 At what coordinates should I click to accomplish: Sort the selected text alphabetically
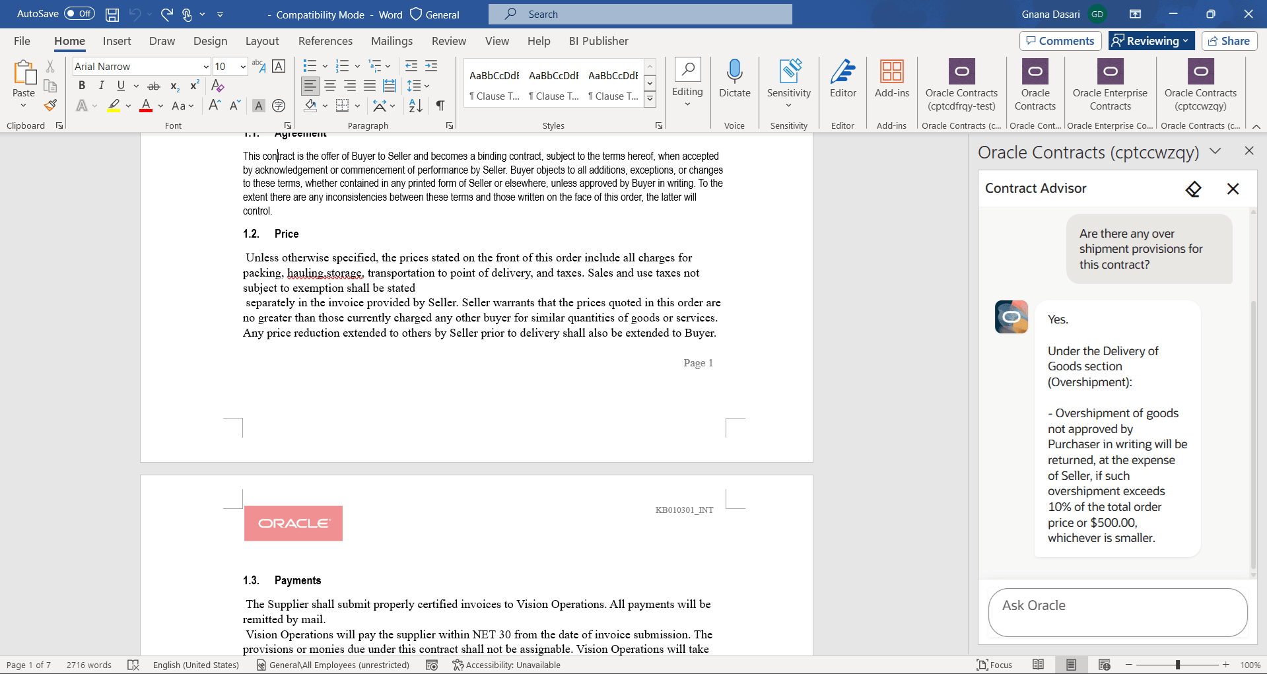click(x=416, y=106)
